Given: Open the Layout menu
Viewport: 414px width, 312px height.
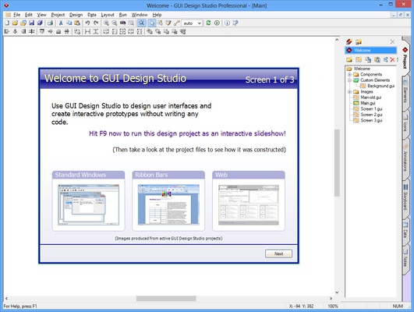Looking at the screenshot, I should [x=108, y=15].
